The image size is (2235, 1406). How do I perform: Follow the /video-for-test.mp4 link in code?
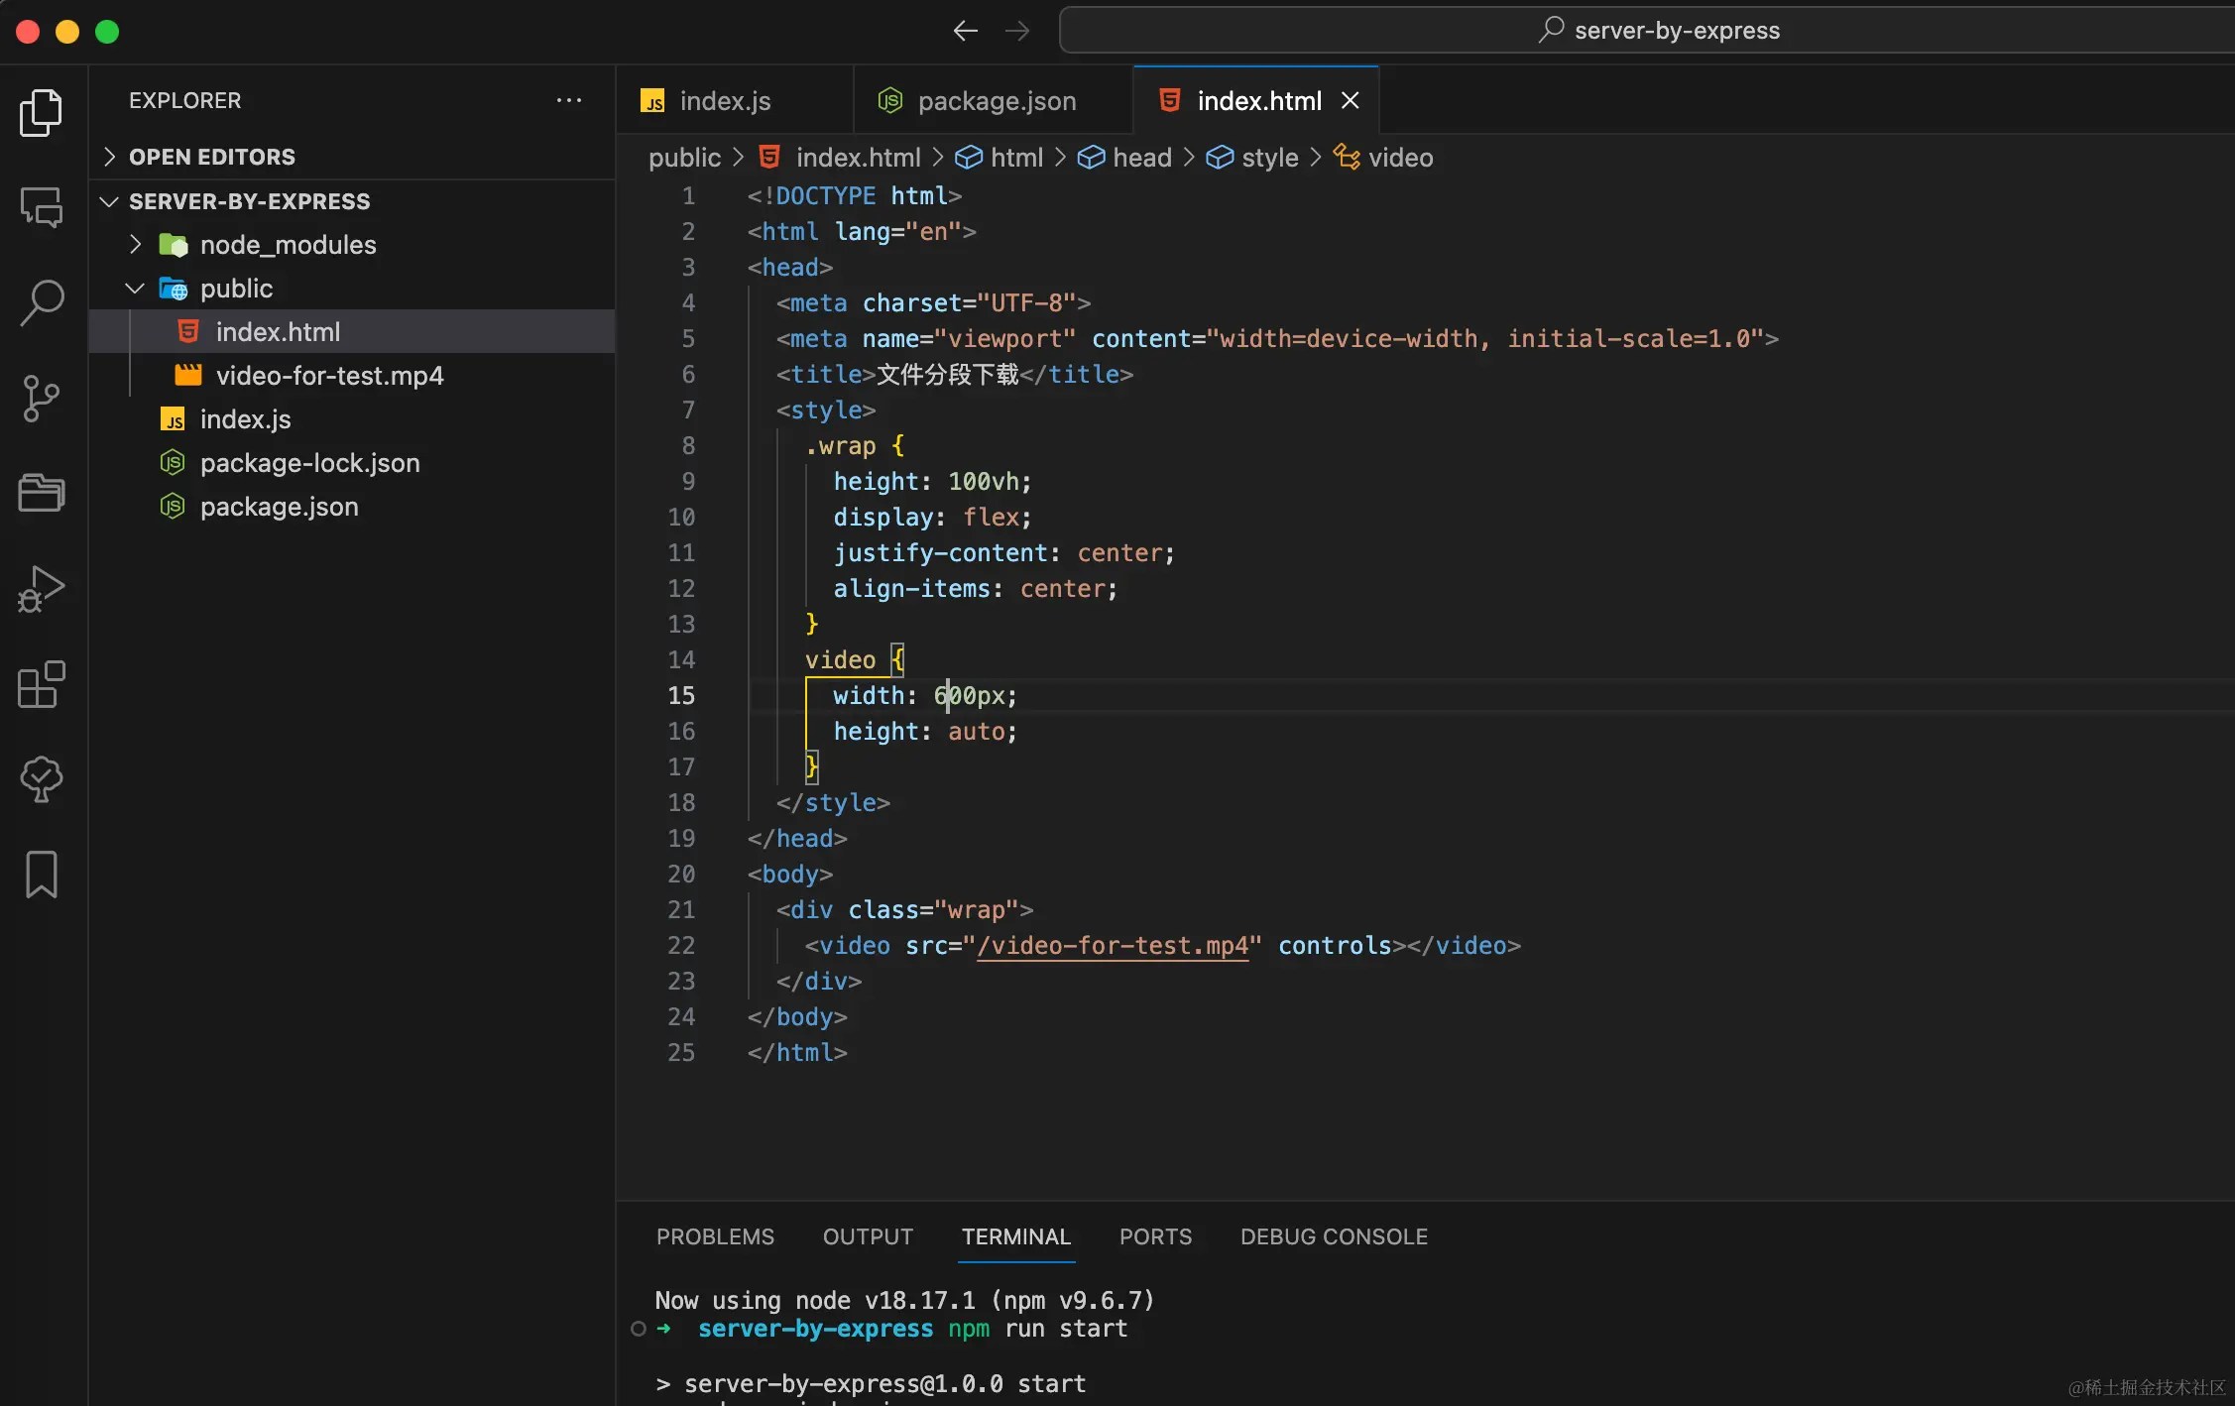1113,946
